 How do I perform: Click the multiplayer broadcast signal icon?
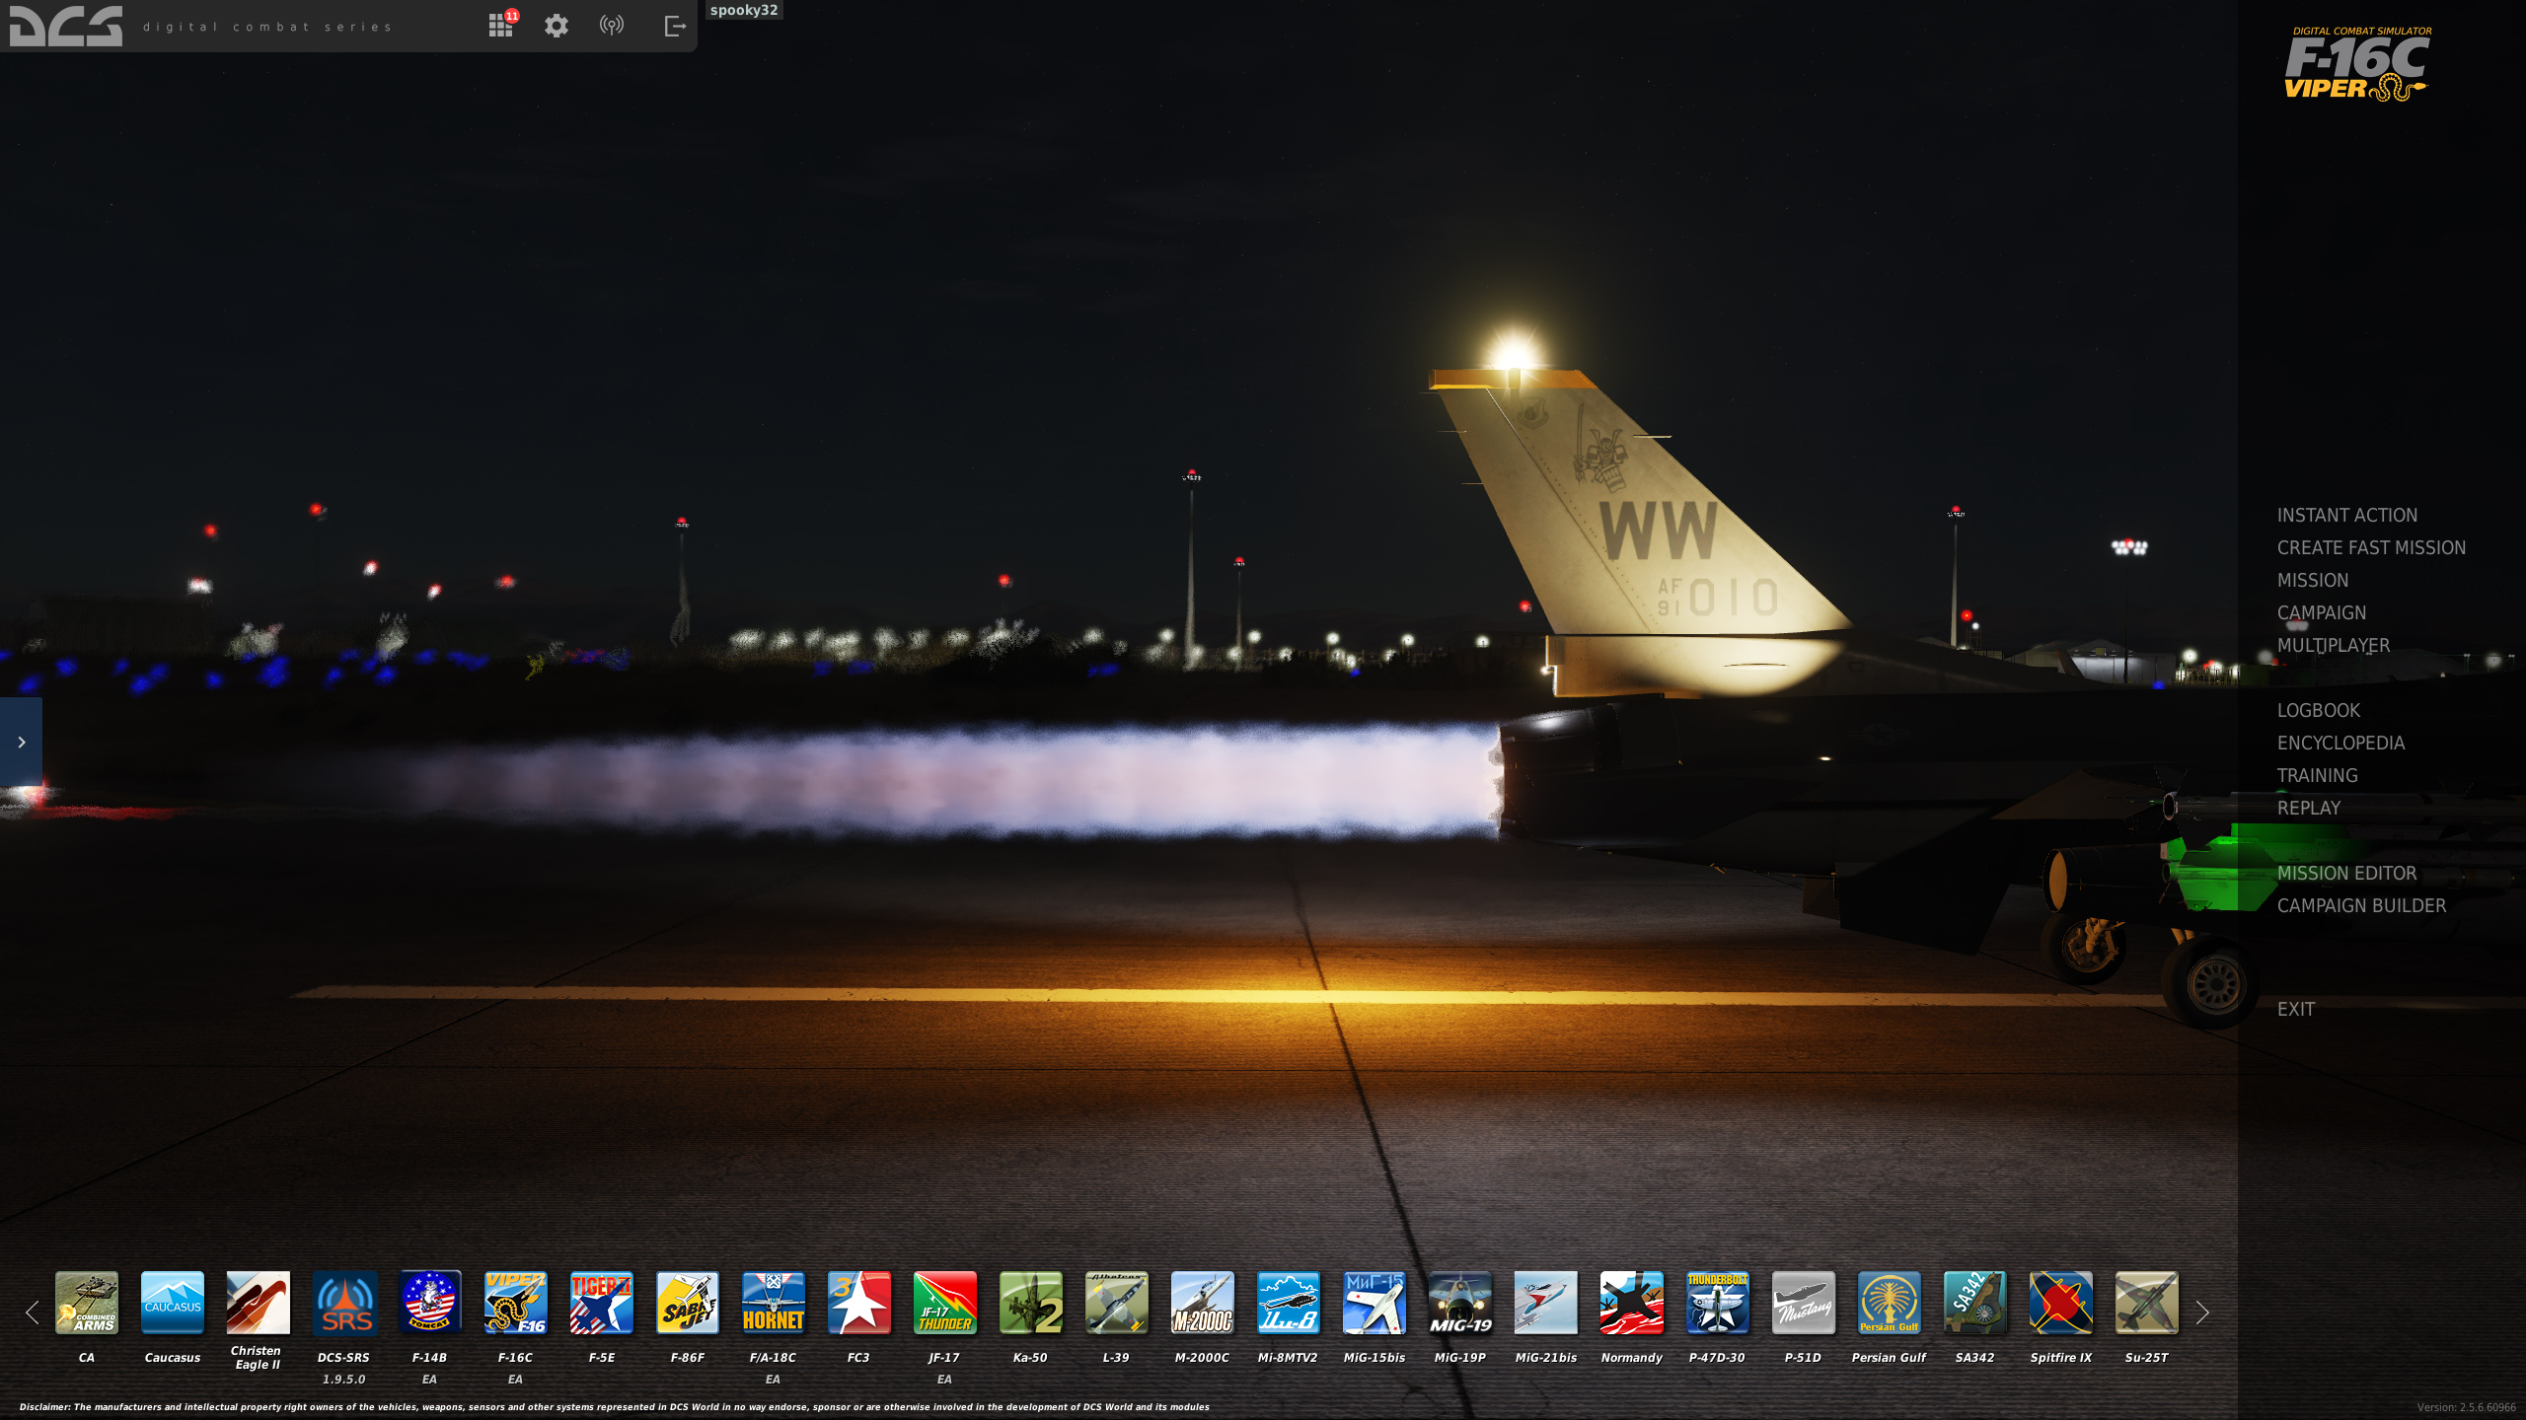(612, 26)
